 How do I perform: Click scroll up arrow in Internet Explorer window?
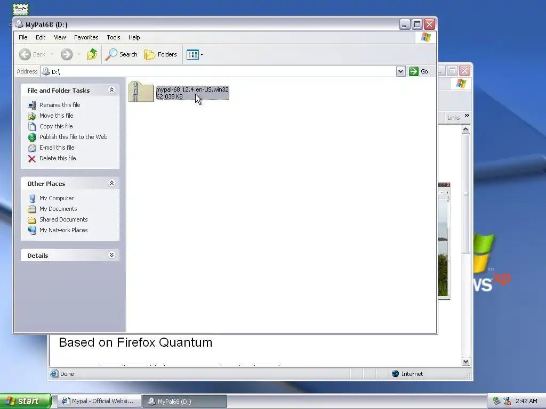[466, 129]
